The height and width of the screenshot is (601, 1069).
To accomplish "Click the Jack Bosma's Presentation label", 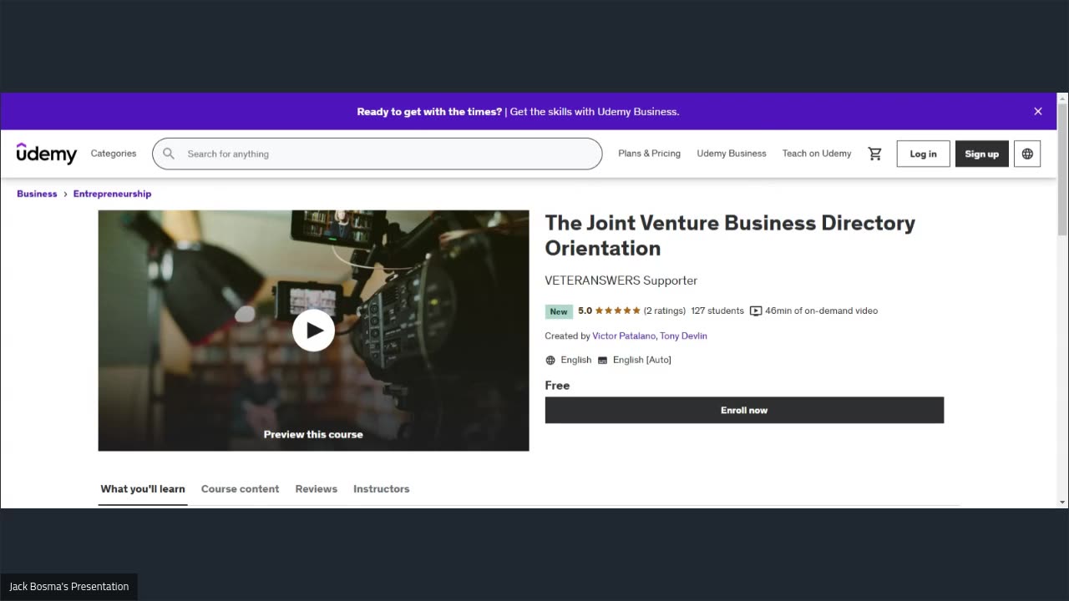I will point(69,587).
